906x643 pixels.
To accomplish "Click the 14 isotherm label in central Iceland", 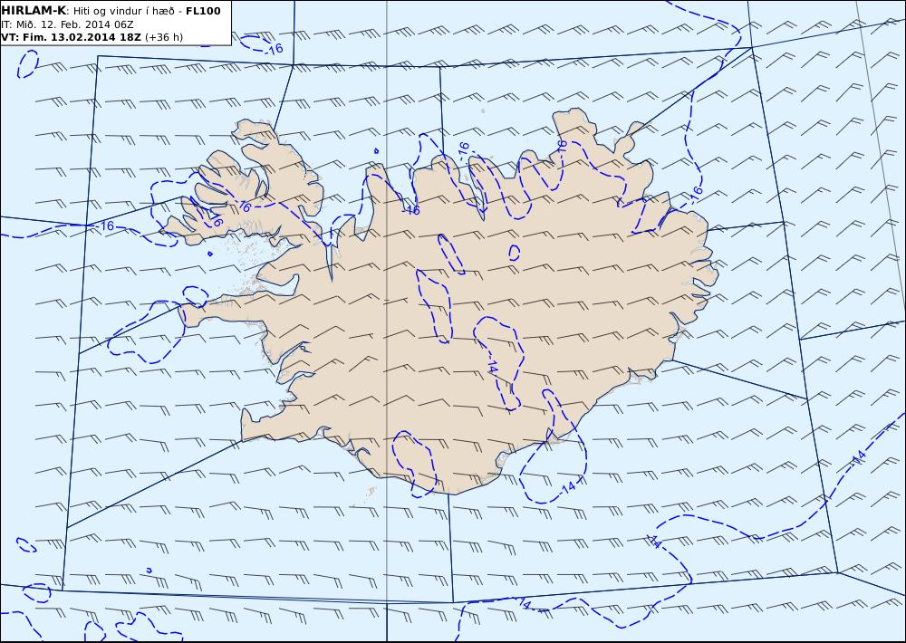I will tap(492, 366).
